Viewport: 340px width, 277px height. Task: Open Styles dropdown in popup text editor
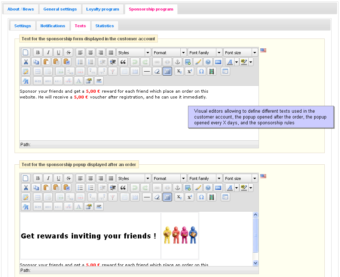pos(133,178)
